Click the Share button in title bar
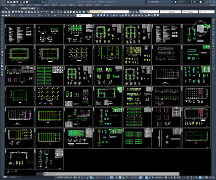Viewport: 216px width, 180px height. tap(44, 2)
